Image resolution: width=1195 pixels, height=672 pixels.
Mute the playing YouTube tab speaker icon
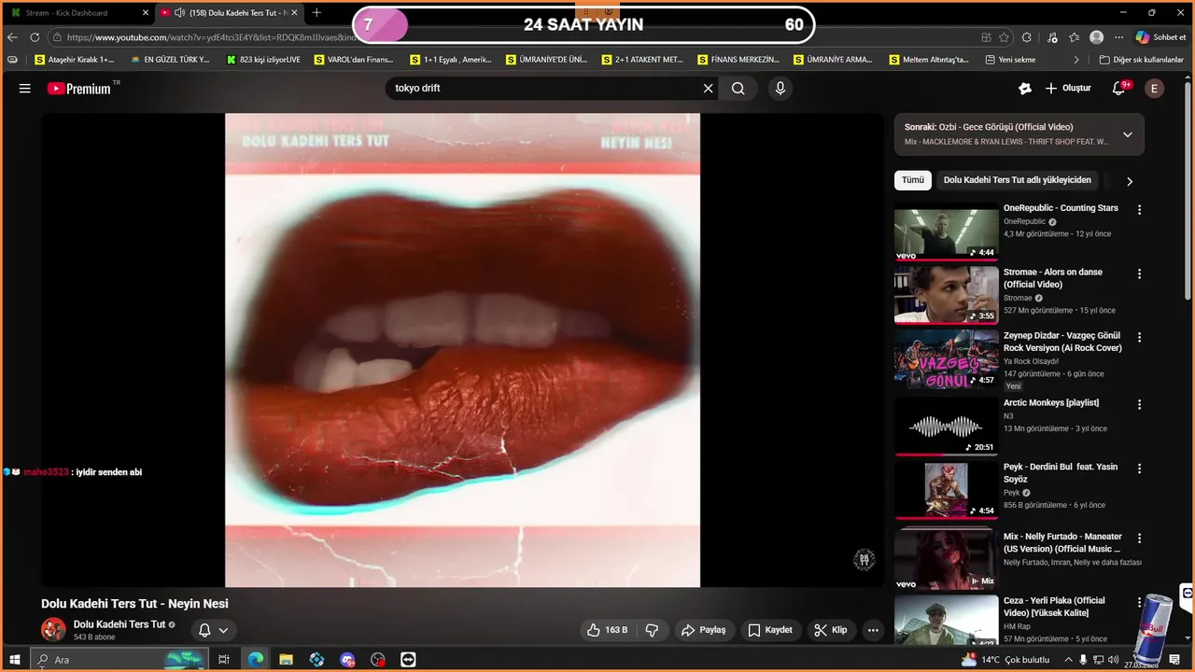point(179,13)
